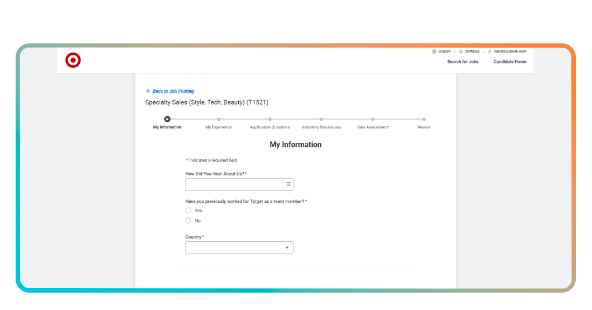Select the Voluntary Disclosures step label
This screenshot has width=592, height=310.
click(321, 127)
